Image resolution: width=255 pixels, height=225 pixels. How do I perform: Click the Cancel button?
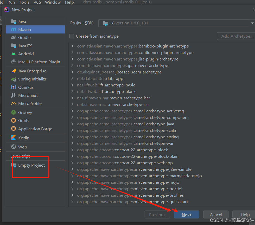coord(216,215)
